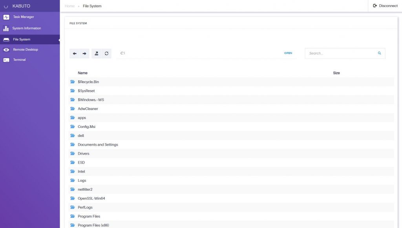Click the upload file icon button

tap(97, 53)
